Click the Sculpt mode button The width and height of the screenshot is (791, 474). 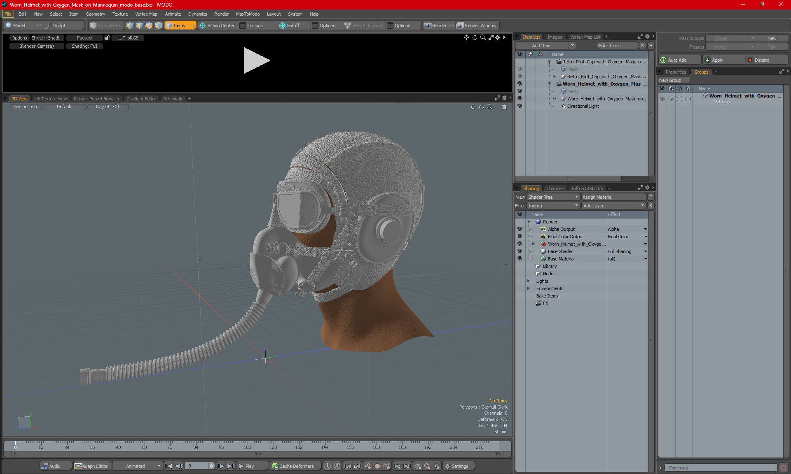(56, 25)
